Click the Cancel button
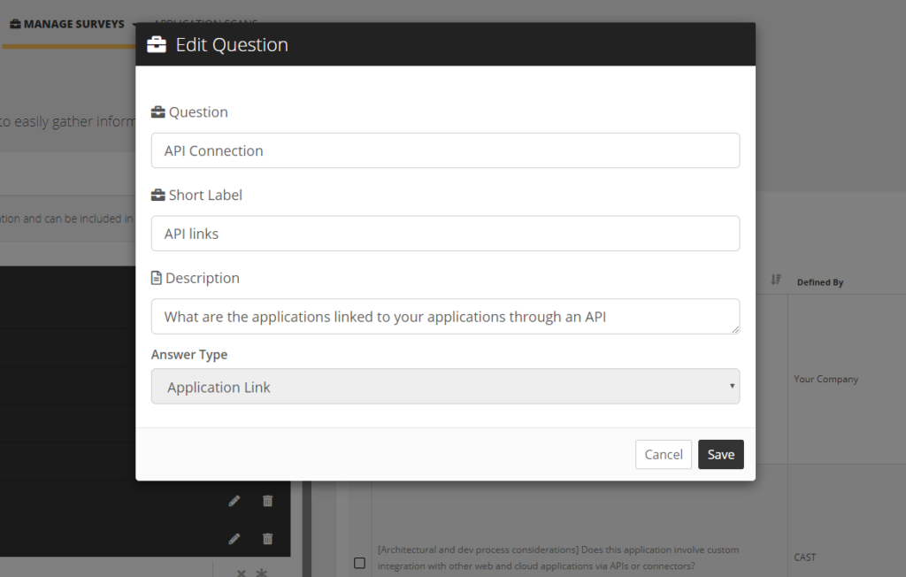The image size is (906, 577). coord(664,454)
